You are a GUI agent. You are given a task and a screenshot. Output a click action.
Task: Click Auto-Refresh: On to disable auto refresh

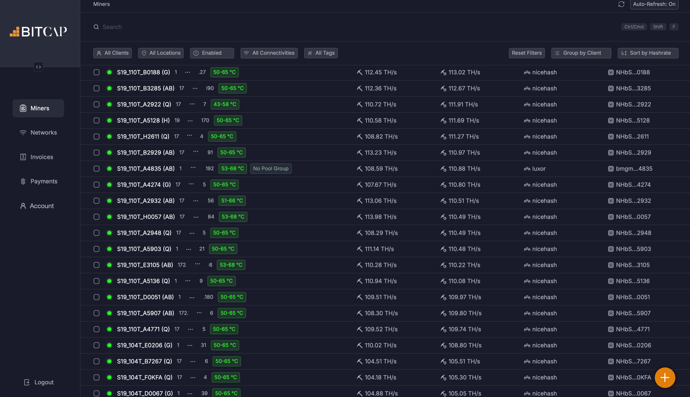[x=654, y=4]
